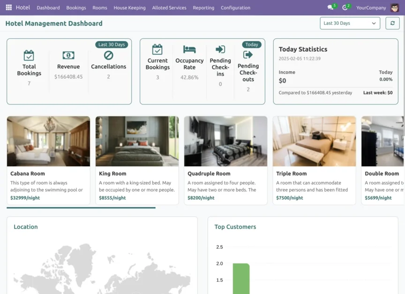Click the room carousel horizontal scrollbar

click(x=81, y=207)
